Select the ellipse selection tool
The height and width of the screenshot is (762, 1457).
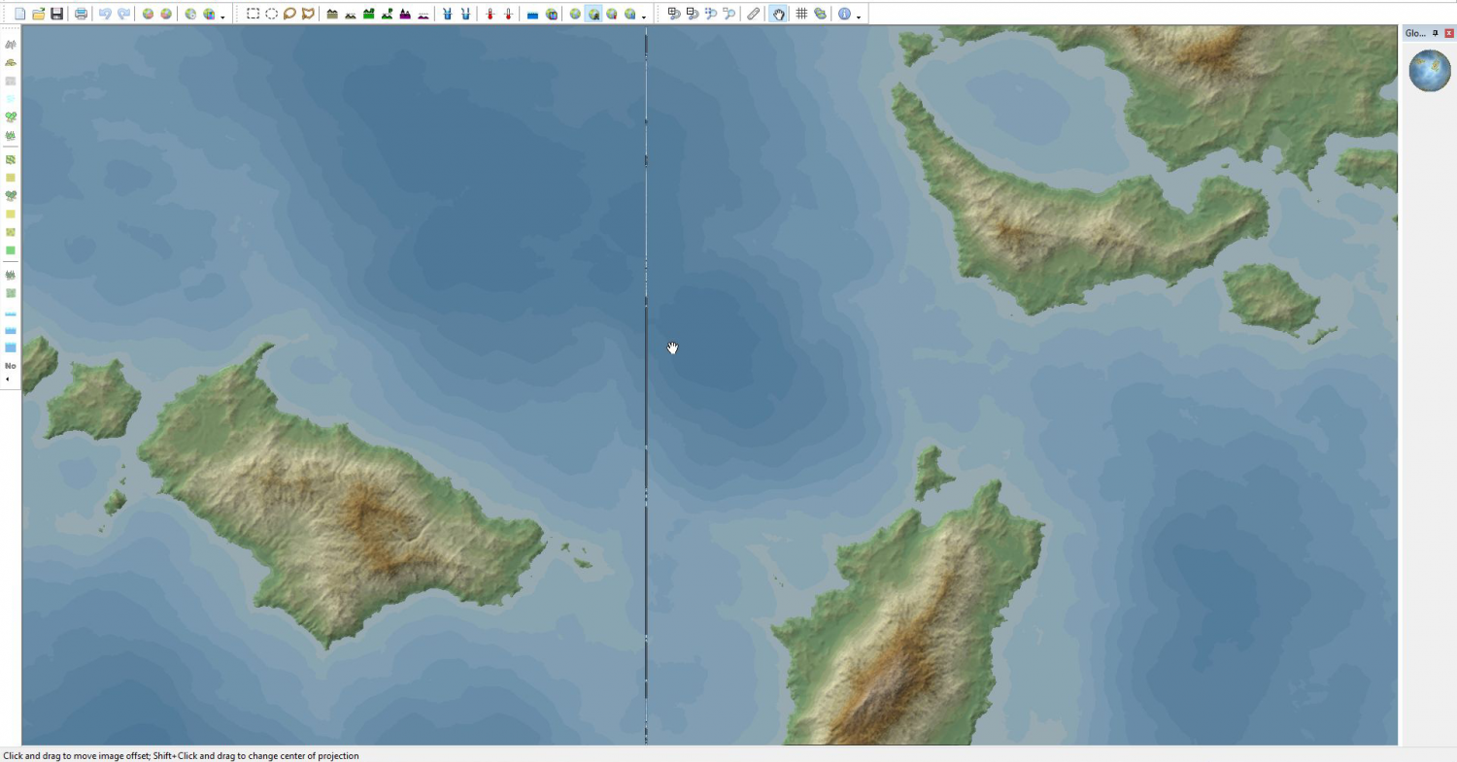coord(271,14)
